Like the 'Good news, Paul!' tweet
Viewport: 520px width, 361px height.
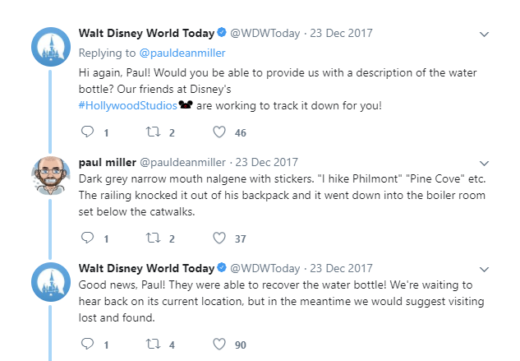[x=219, y=345]
